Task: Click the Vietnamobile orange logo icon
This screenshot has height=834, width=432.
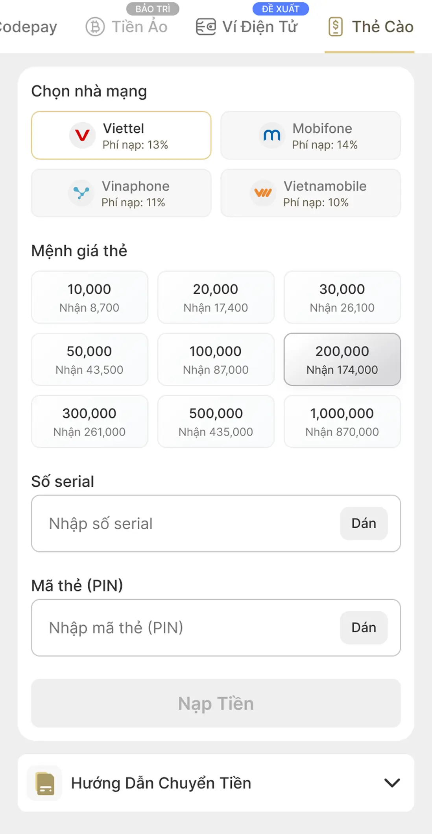Action: (263, 193)
